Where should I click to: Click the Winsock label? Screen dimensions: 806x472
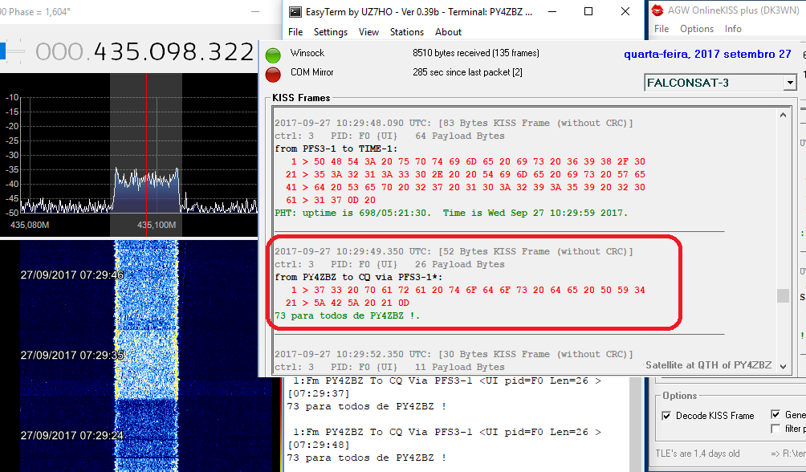click(307, 53)
